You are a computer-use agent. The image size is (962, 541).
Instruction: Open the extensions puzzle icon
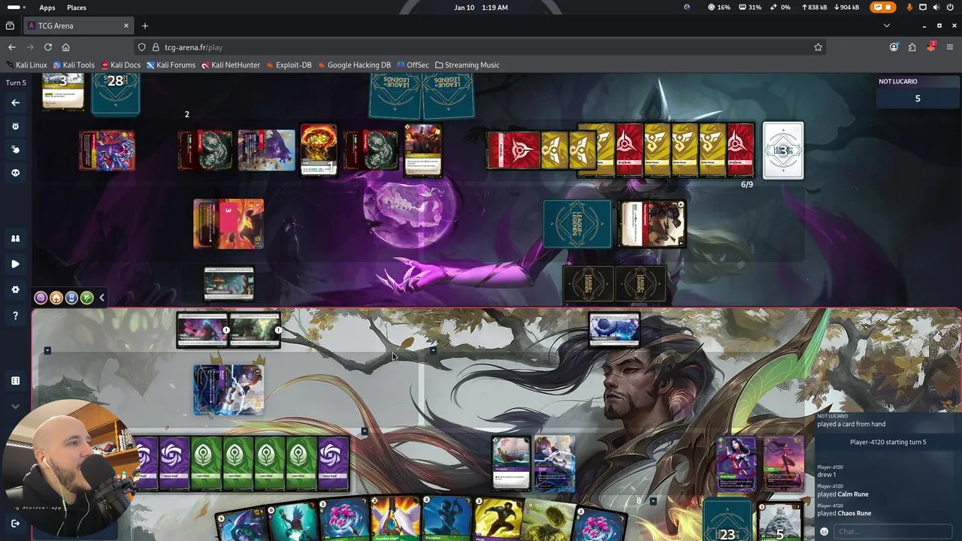pos(912,47)
